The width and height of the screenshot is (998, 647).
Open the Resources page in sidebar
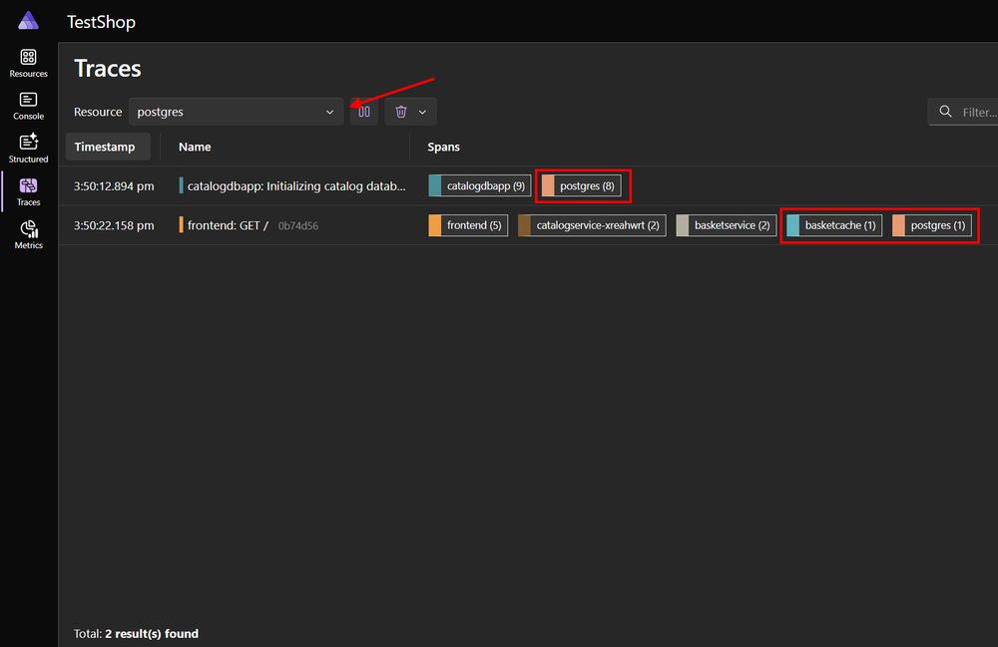[x=28, y=63]
